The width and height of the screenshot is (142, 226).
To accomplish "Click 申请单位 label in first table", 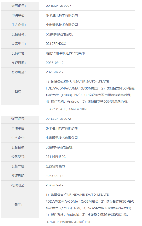I will tap(18, 15).
